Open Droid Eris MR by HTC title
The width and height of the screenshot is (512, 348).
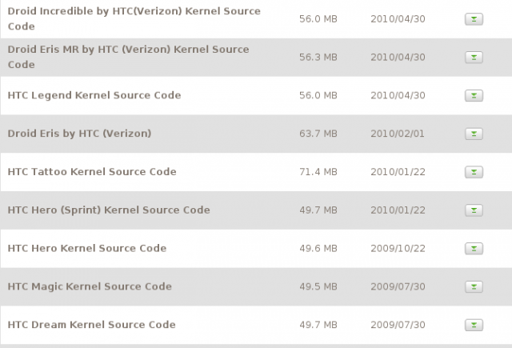128,57
